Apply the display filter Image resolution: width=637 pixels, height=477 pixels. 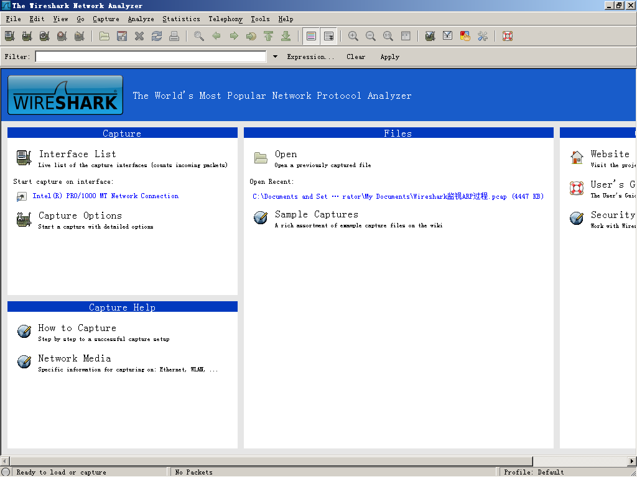click(x=390, y=57)
